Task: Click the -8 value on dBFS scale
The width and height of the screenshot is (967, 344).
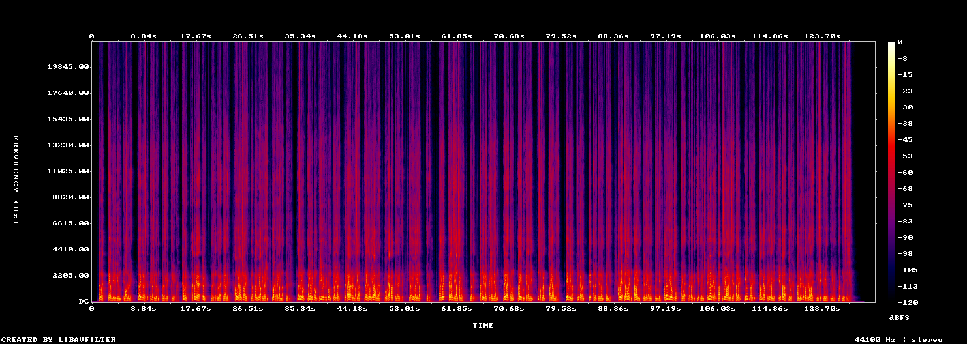Action: (x=902, y=59)
